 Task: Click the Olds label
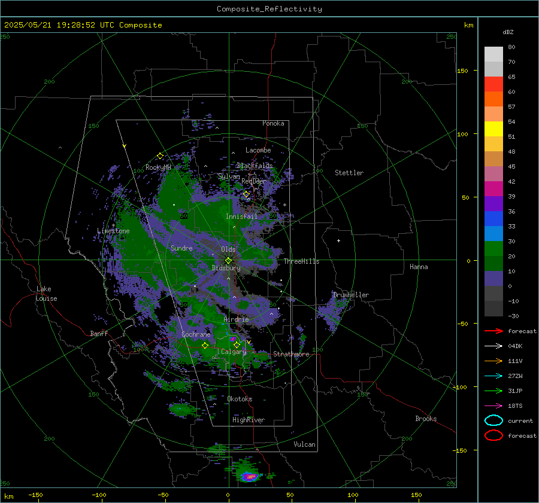[228, 249]
